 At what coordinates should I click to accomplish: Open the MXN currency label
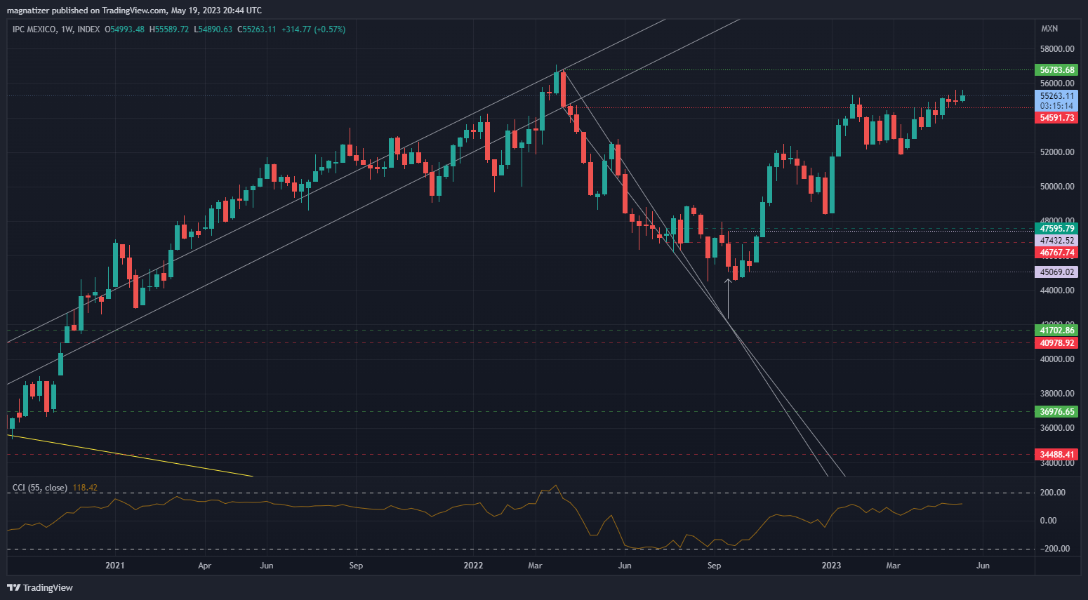click(x=1049, y=29)
